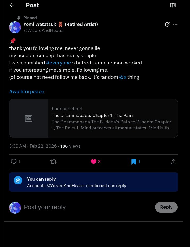Share the post via upload icon

174,161
